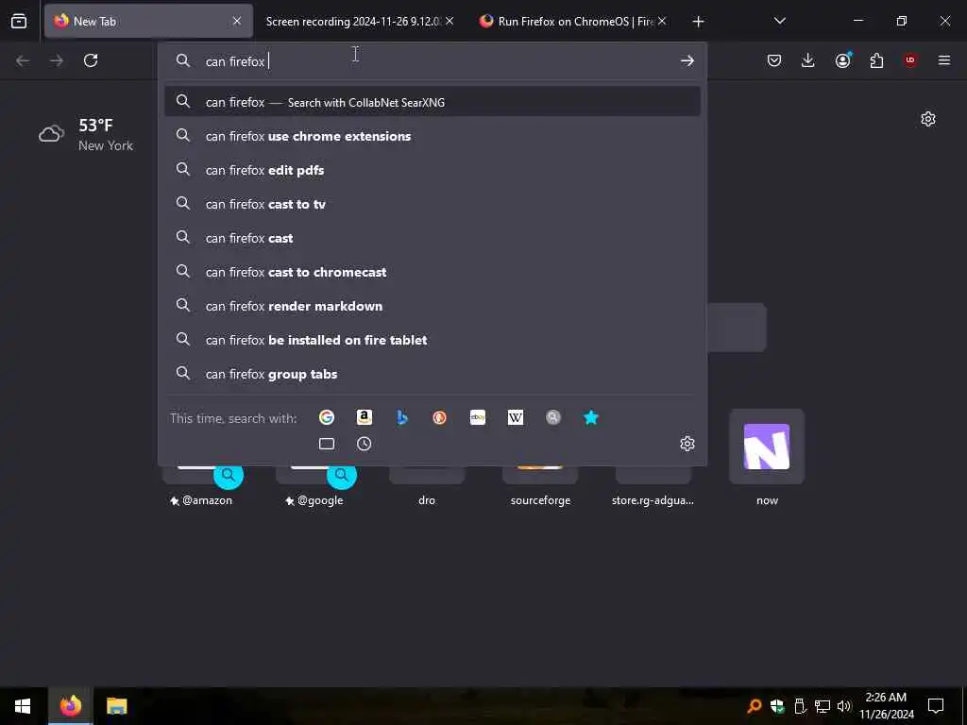The width and height of the screenshot is (967, 725).
Task: Open search settings gear in the dropdown
Action: [687, 444]
